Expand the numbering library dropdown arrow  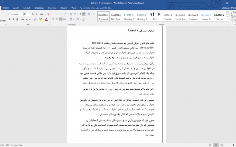(62, 14)
